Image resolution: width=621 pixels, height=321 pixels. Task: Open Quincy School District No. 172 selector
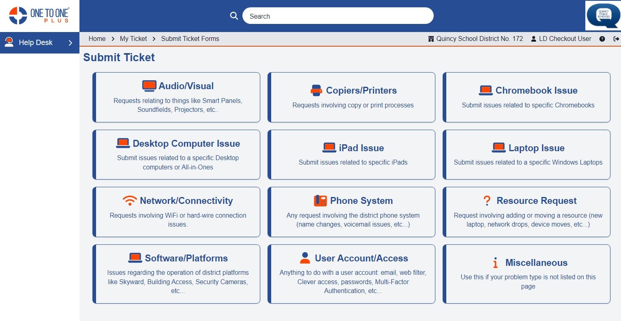[x=475, y=39]
